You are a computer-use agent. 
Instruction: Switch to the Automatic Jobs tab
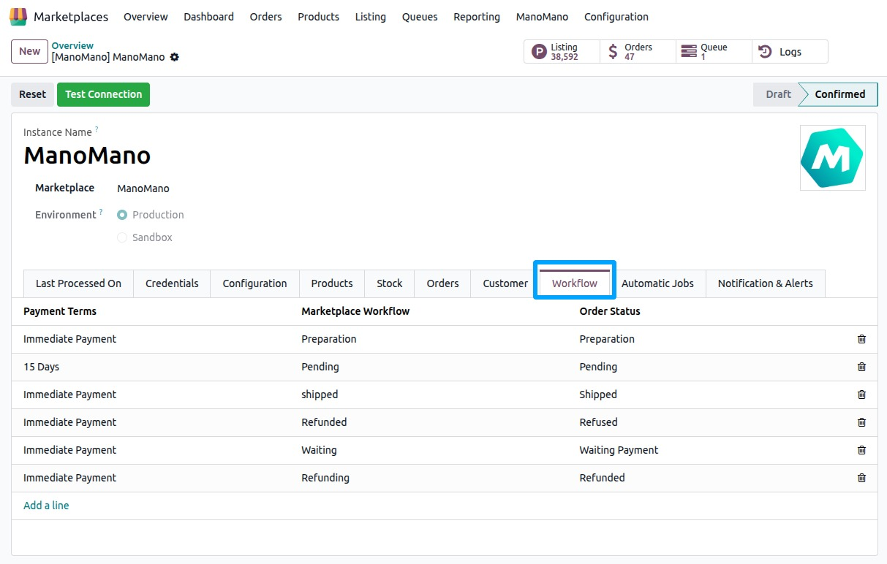[x=657, y=283]
